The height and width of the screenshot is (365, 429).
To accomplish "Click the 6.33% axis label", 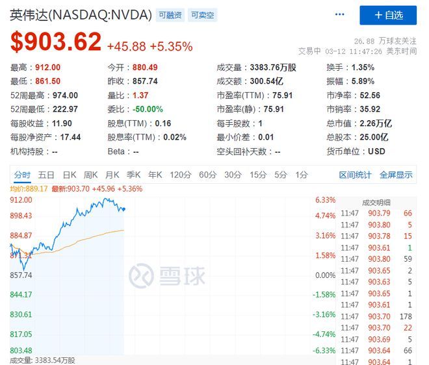I will [325, 200].
